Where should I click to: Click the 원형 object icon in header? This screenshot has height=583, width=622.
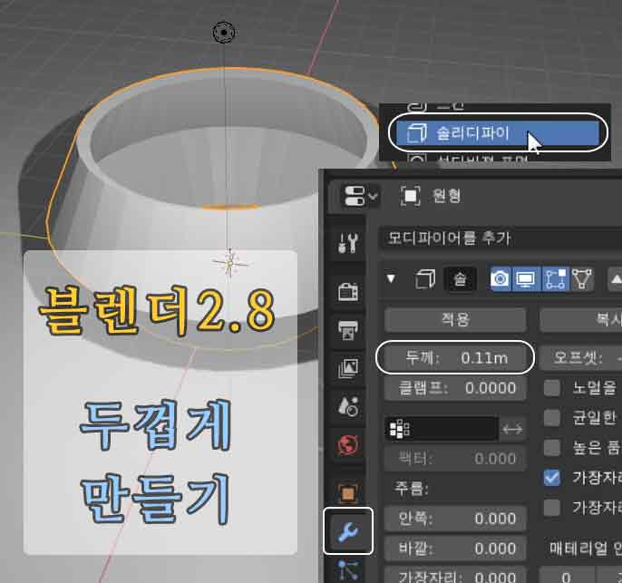(410, 196)
